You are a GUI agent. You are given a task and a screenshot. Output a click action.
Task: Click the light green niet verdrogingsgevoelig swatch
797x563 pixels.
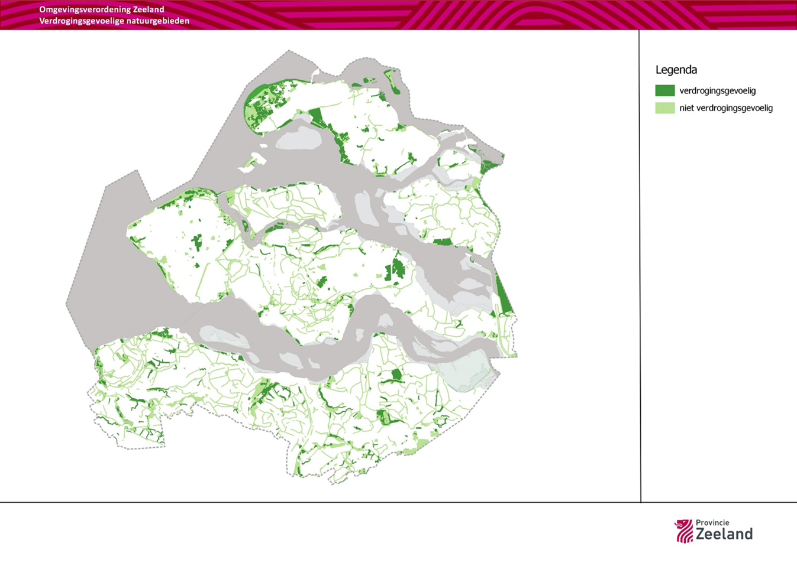pos(664,108)
